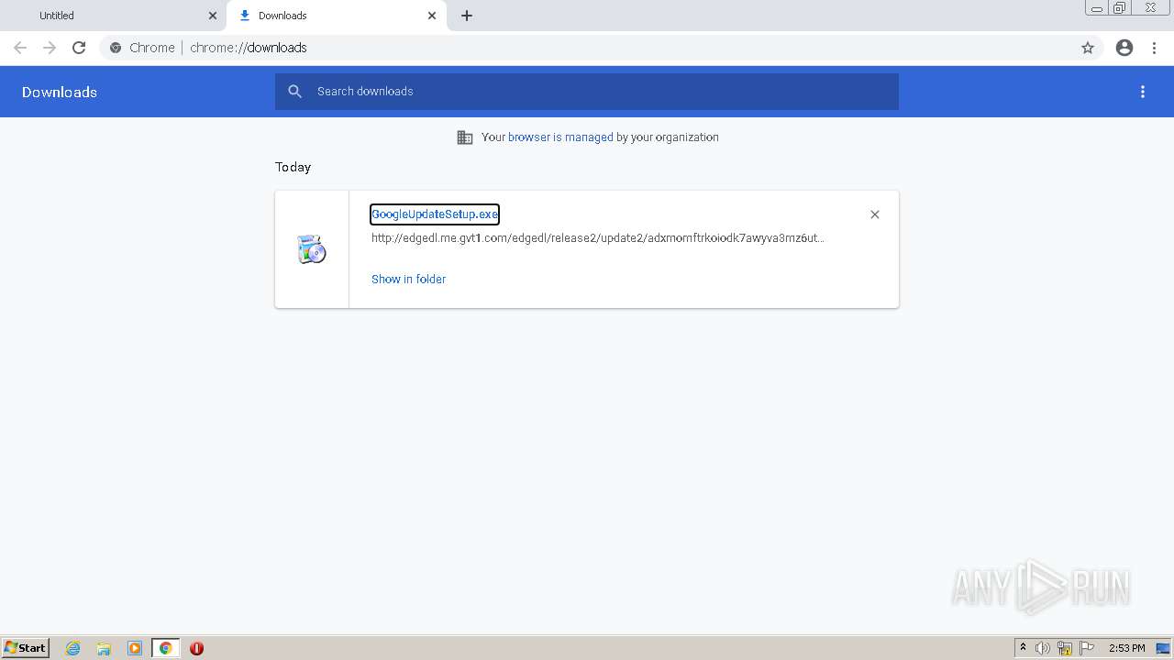Close the Untitled tab
This screenshot has width=1174, height=660.
point(213,16)
